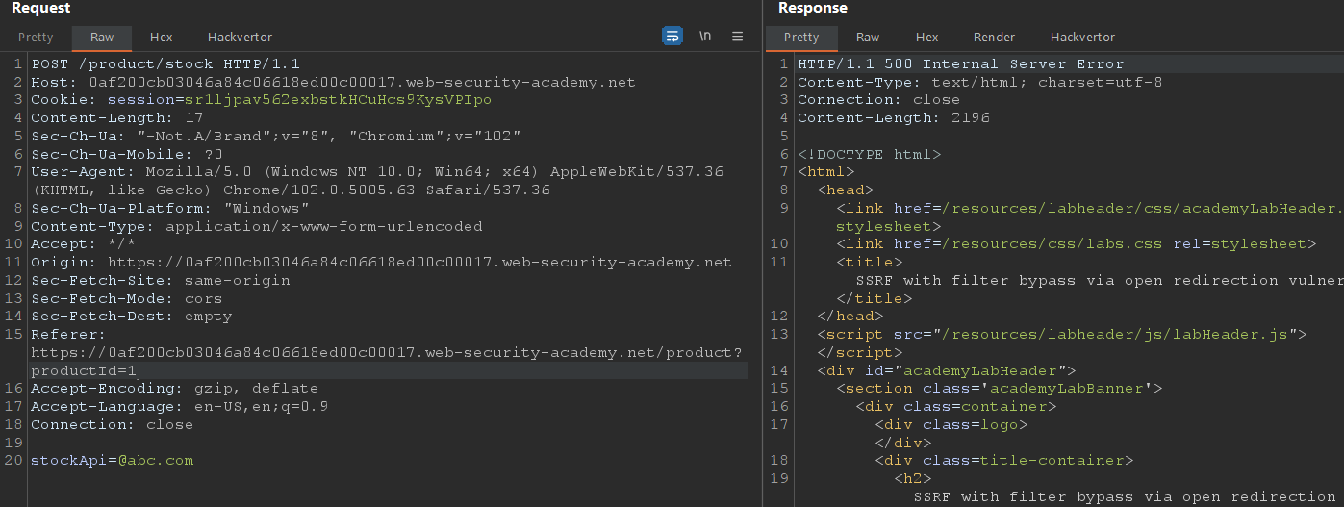
Task: Open the Request Hackvertor tab
Action: coord(240,38)
